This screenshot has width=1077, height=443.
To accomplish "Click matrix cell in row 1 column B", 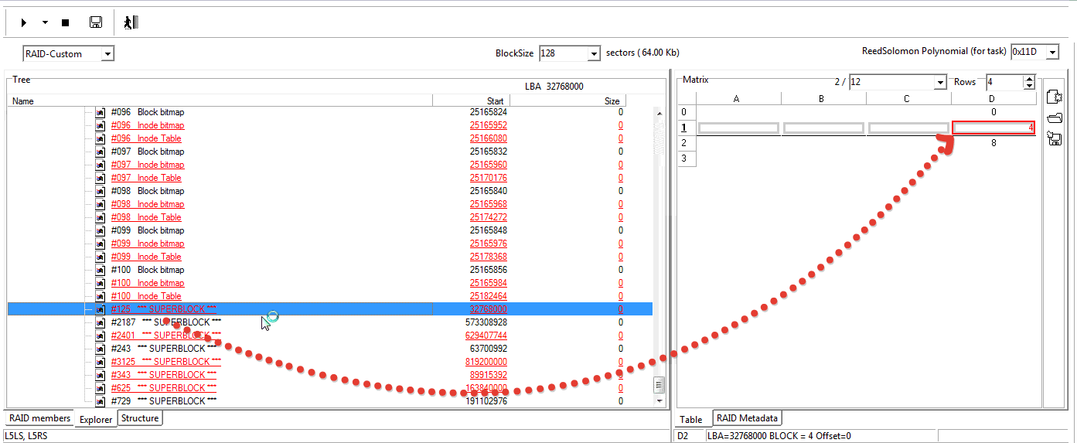I will click(823, 128).
